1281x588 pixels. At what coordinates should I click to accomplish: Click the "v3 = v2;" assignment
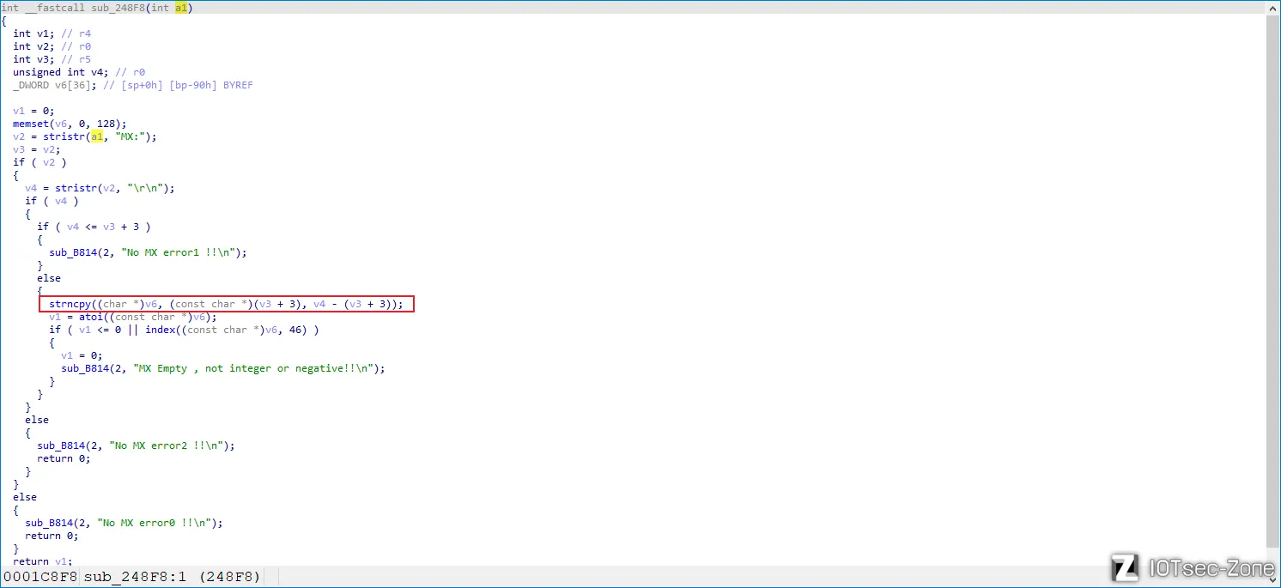[37, 149]
